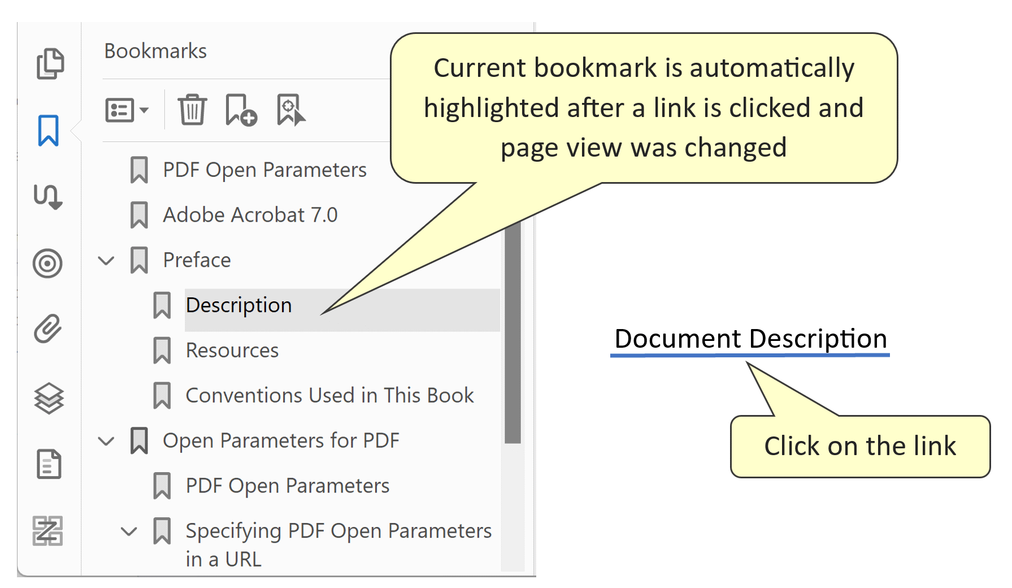1012x588 pixels.
Task: Set bookmark destination using target icon
Action: (x=291, y=111)
